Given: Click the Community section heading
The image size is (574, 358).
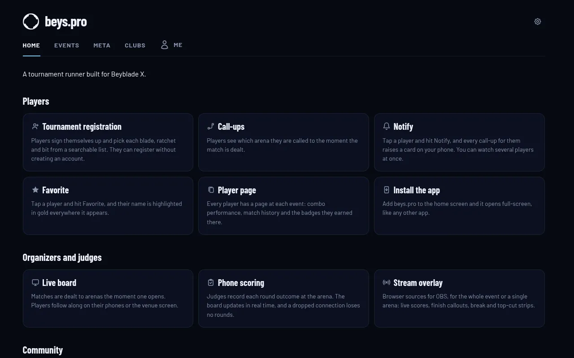Looking at the screenshot, I should pyautogui.click(x=43, y=350).
